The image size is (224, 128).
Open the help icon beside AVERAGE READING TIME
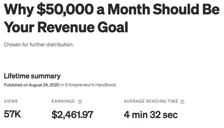point(182,102)
